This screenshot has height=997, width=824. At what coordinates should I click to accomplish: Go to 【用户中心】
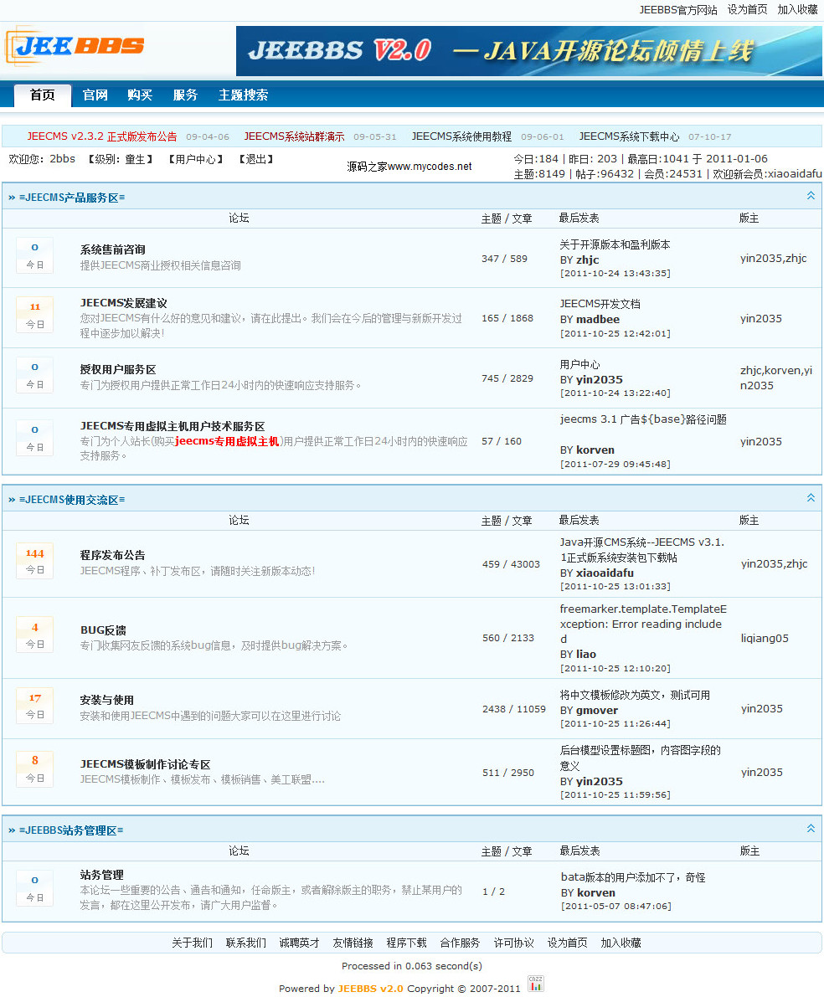coord(195,160)
